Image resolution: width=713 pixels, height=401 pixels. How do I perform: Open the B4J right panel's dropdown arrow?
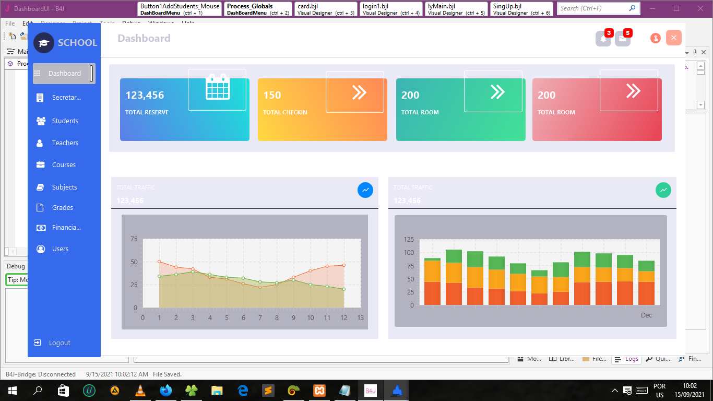pos(687,52)
